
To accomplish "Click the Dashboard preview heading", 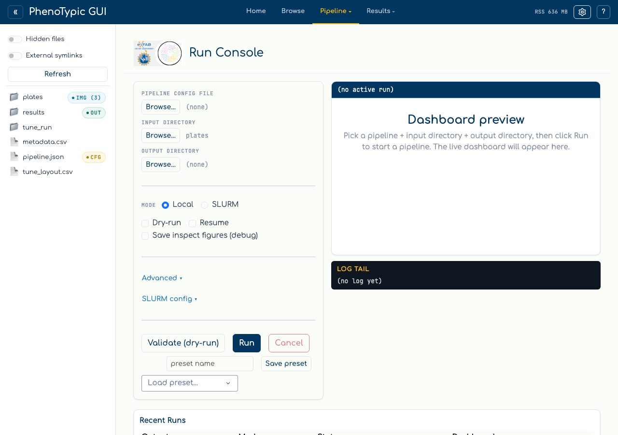I will click(x=466, y=120).
